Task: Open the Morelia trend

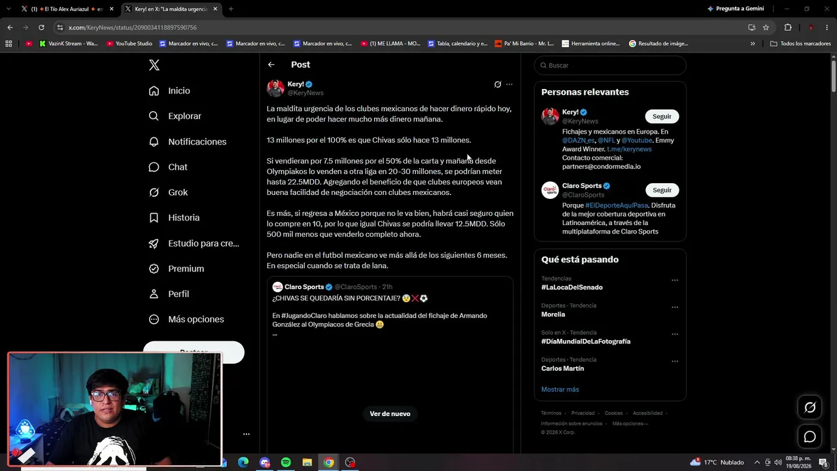Action: (x=553, y=315)
